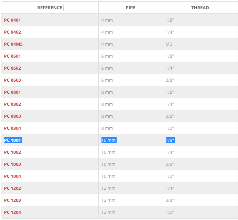Open the PC 1202 reference link
238x220 pixels.
(13, 188)
